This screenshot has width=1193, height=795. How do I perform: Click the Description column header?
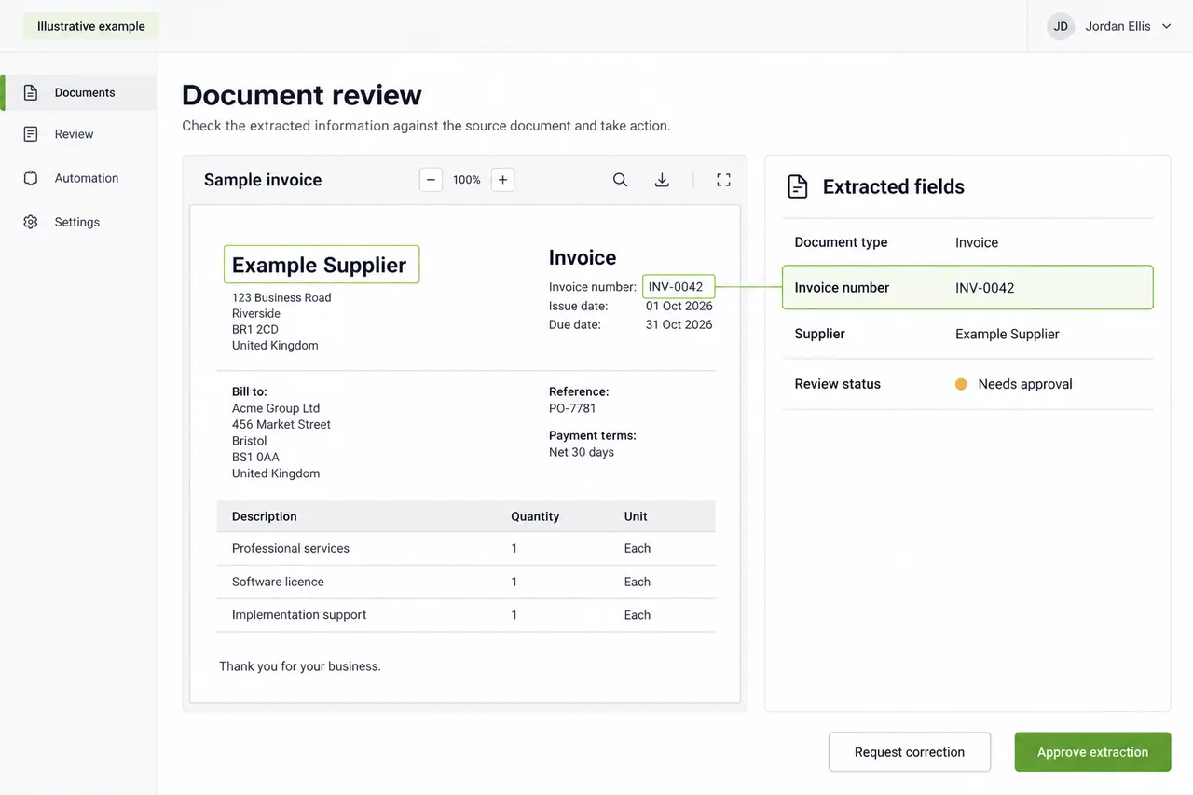[x=265, y=516]
